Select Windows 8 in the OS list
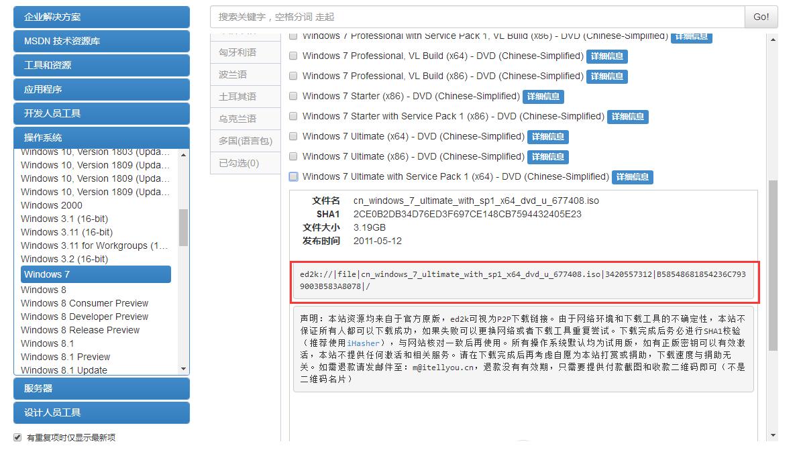The width and height of the screenshot is (799, 452). [x=44, y=290]
